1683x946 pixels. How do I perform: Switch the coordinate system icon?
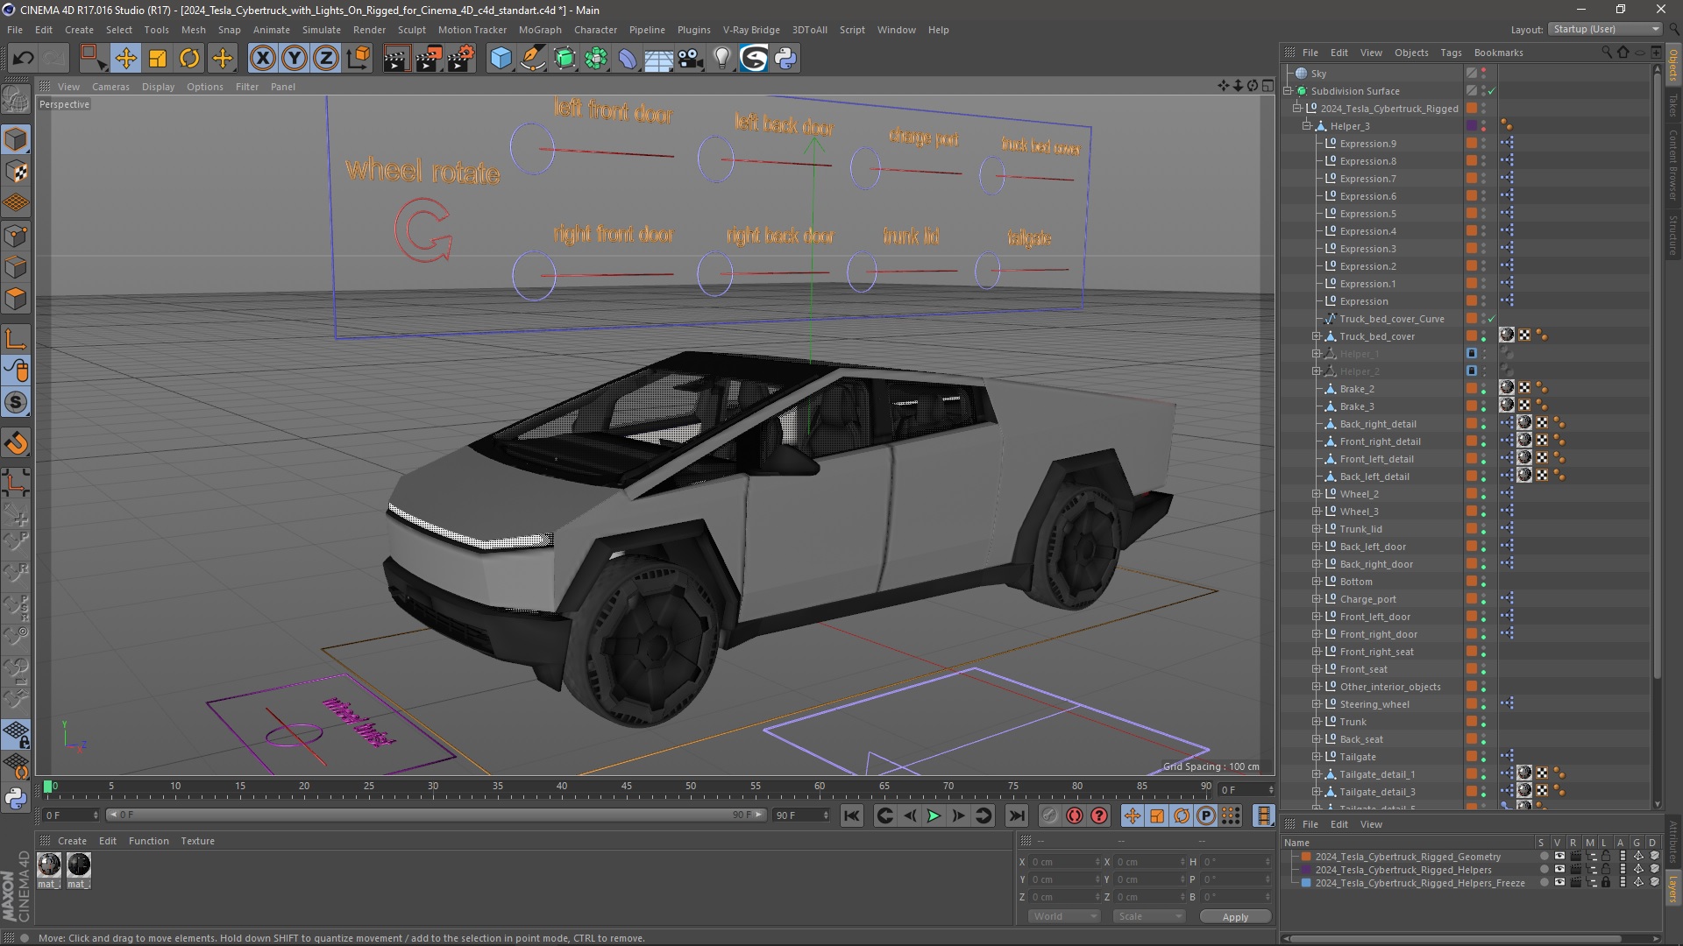pos(359,59)
